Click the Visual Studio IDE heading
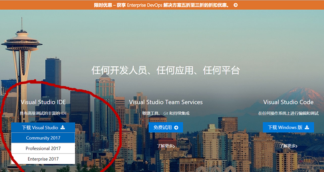Image resolution: width=324 pixels, height=172 pixels. (43, 102)
